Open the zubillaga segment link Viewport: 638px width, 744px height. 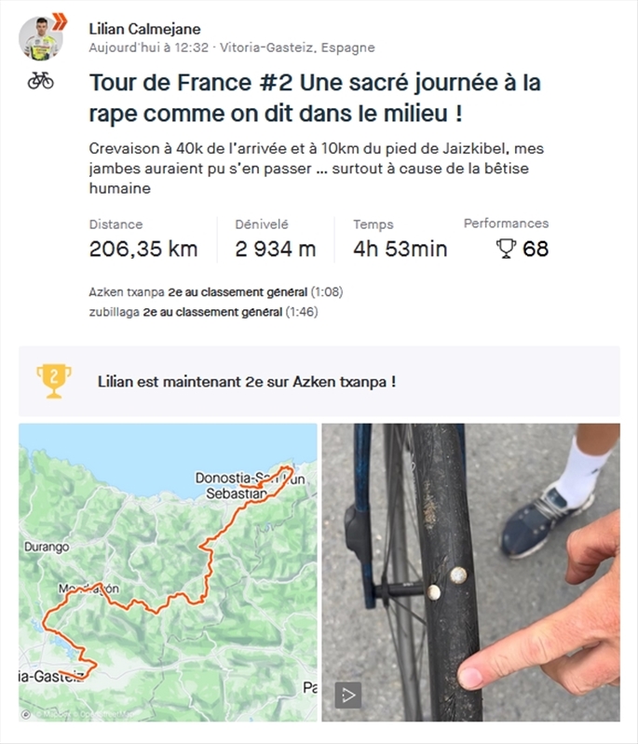pyautogui.click(x=114, y=312)
